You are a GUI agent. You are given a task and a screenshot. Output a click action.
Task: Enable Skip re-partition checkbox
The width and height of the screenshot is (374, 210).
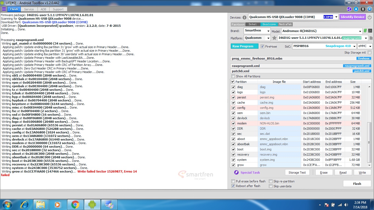[x=271, y=181]
